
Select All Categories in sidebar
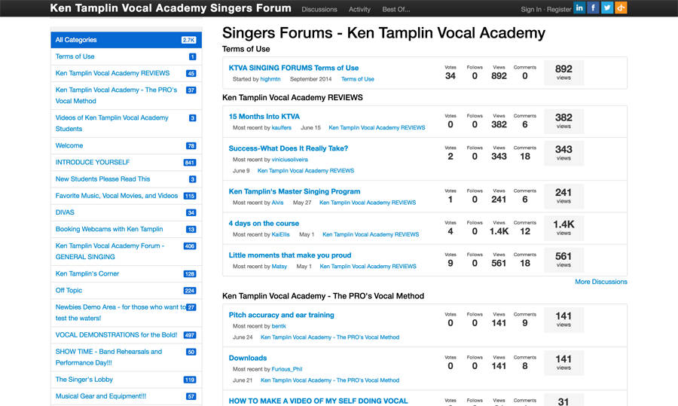[x=127, y=40]
